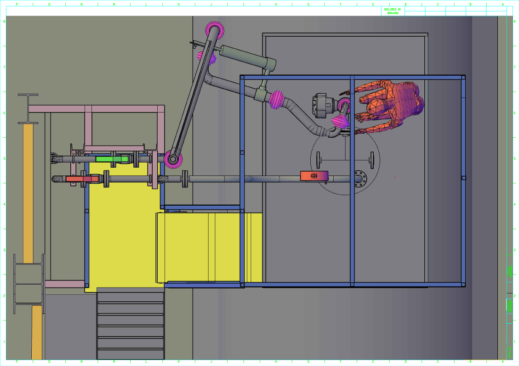Select the orange vertical column on left
519x366 pixels.
click(28, 193)
